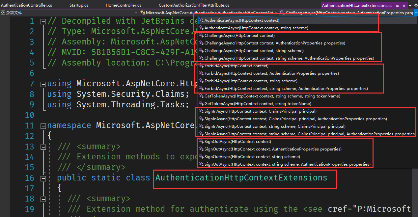Select the CustomAuthorizationFilterAttribute.cs tab
Viewport: 418px width, 217px height.
194,5
